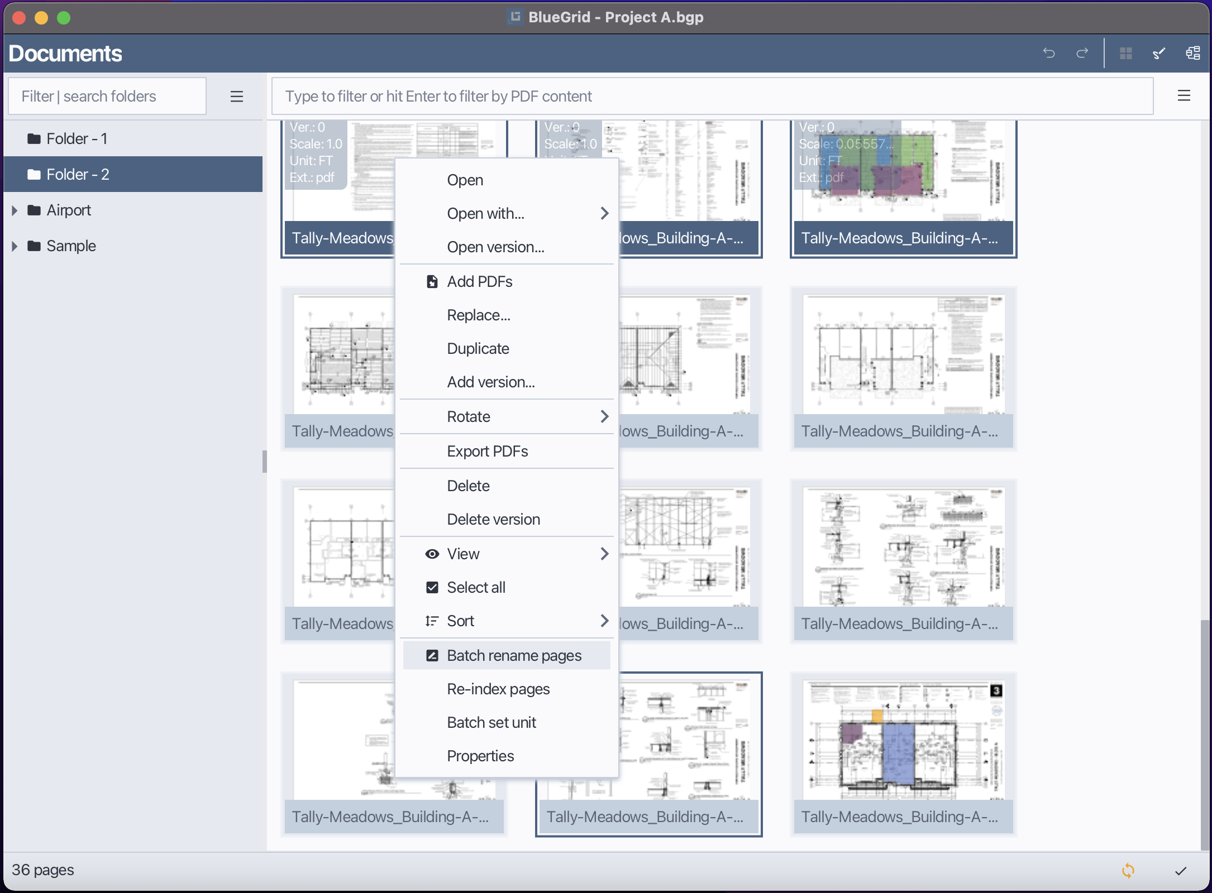Click the measure check tool icon

click(x=1159, y=53)
